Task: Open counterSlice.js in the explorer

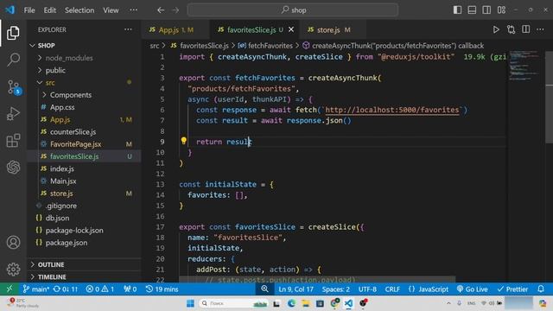Action: click(x=84, y=132)
